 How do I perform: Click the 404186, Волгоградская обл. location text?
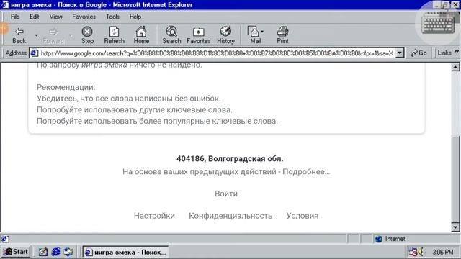tap(230, 159)
